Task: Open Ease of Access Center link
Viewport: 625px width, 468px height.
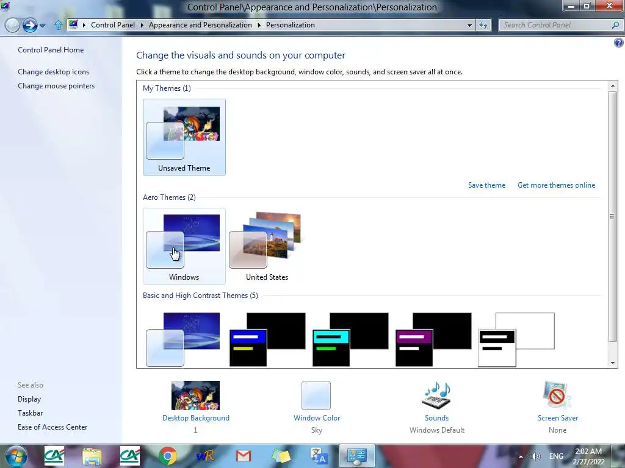Action: tap(52, 427)
